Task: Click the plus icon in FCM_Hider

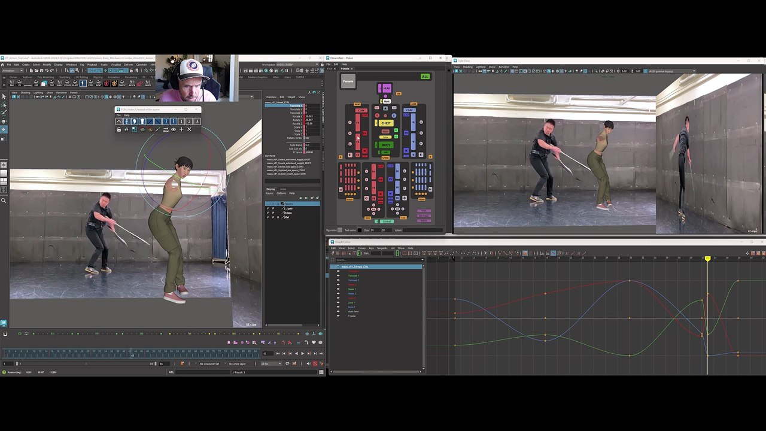Action: 181,129
